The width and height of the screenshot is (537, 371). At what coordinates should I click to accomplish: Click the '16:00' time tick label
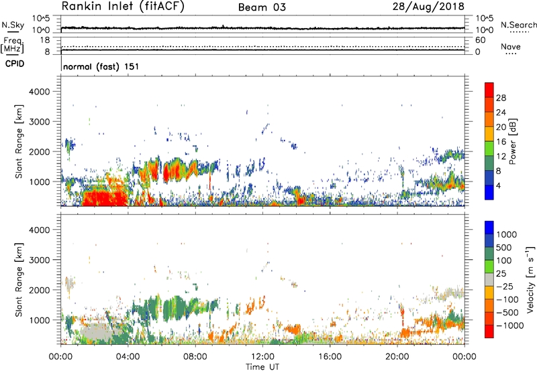pyautogui.click(x=330, y=357)
